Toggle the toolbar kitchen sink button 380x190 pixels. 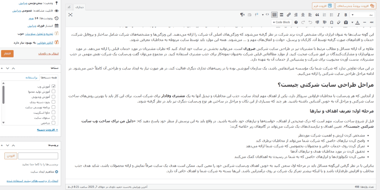click(x=274, y=15)
